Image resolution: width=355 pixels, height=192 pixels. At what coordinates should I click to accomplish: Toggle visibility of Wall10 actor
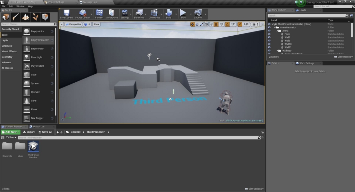coord(269,44)
